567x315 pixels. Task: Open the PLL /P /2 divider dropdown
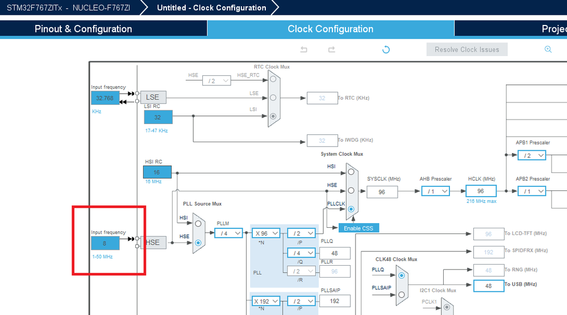(x=301, y=233)
